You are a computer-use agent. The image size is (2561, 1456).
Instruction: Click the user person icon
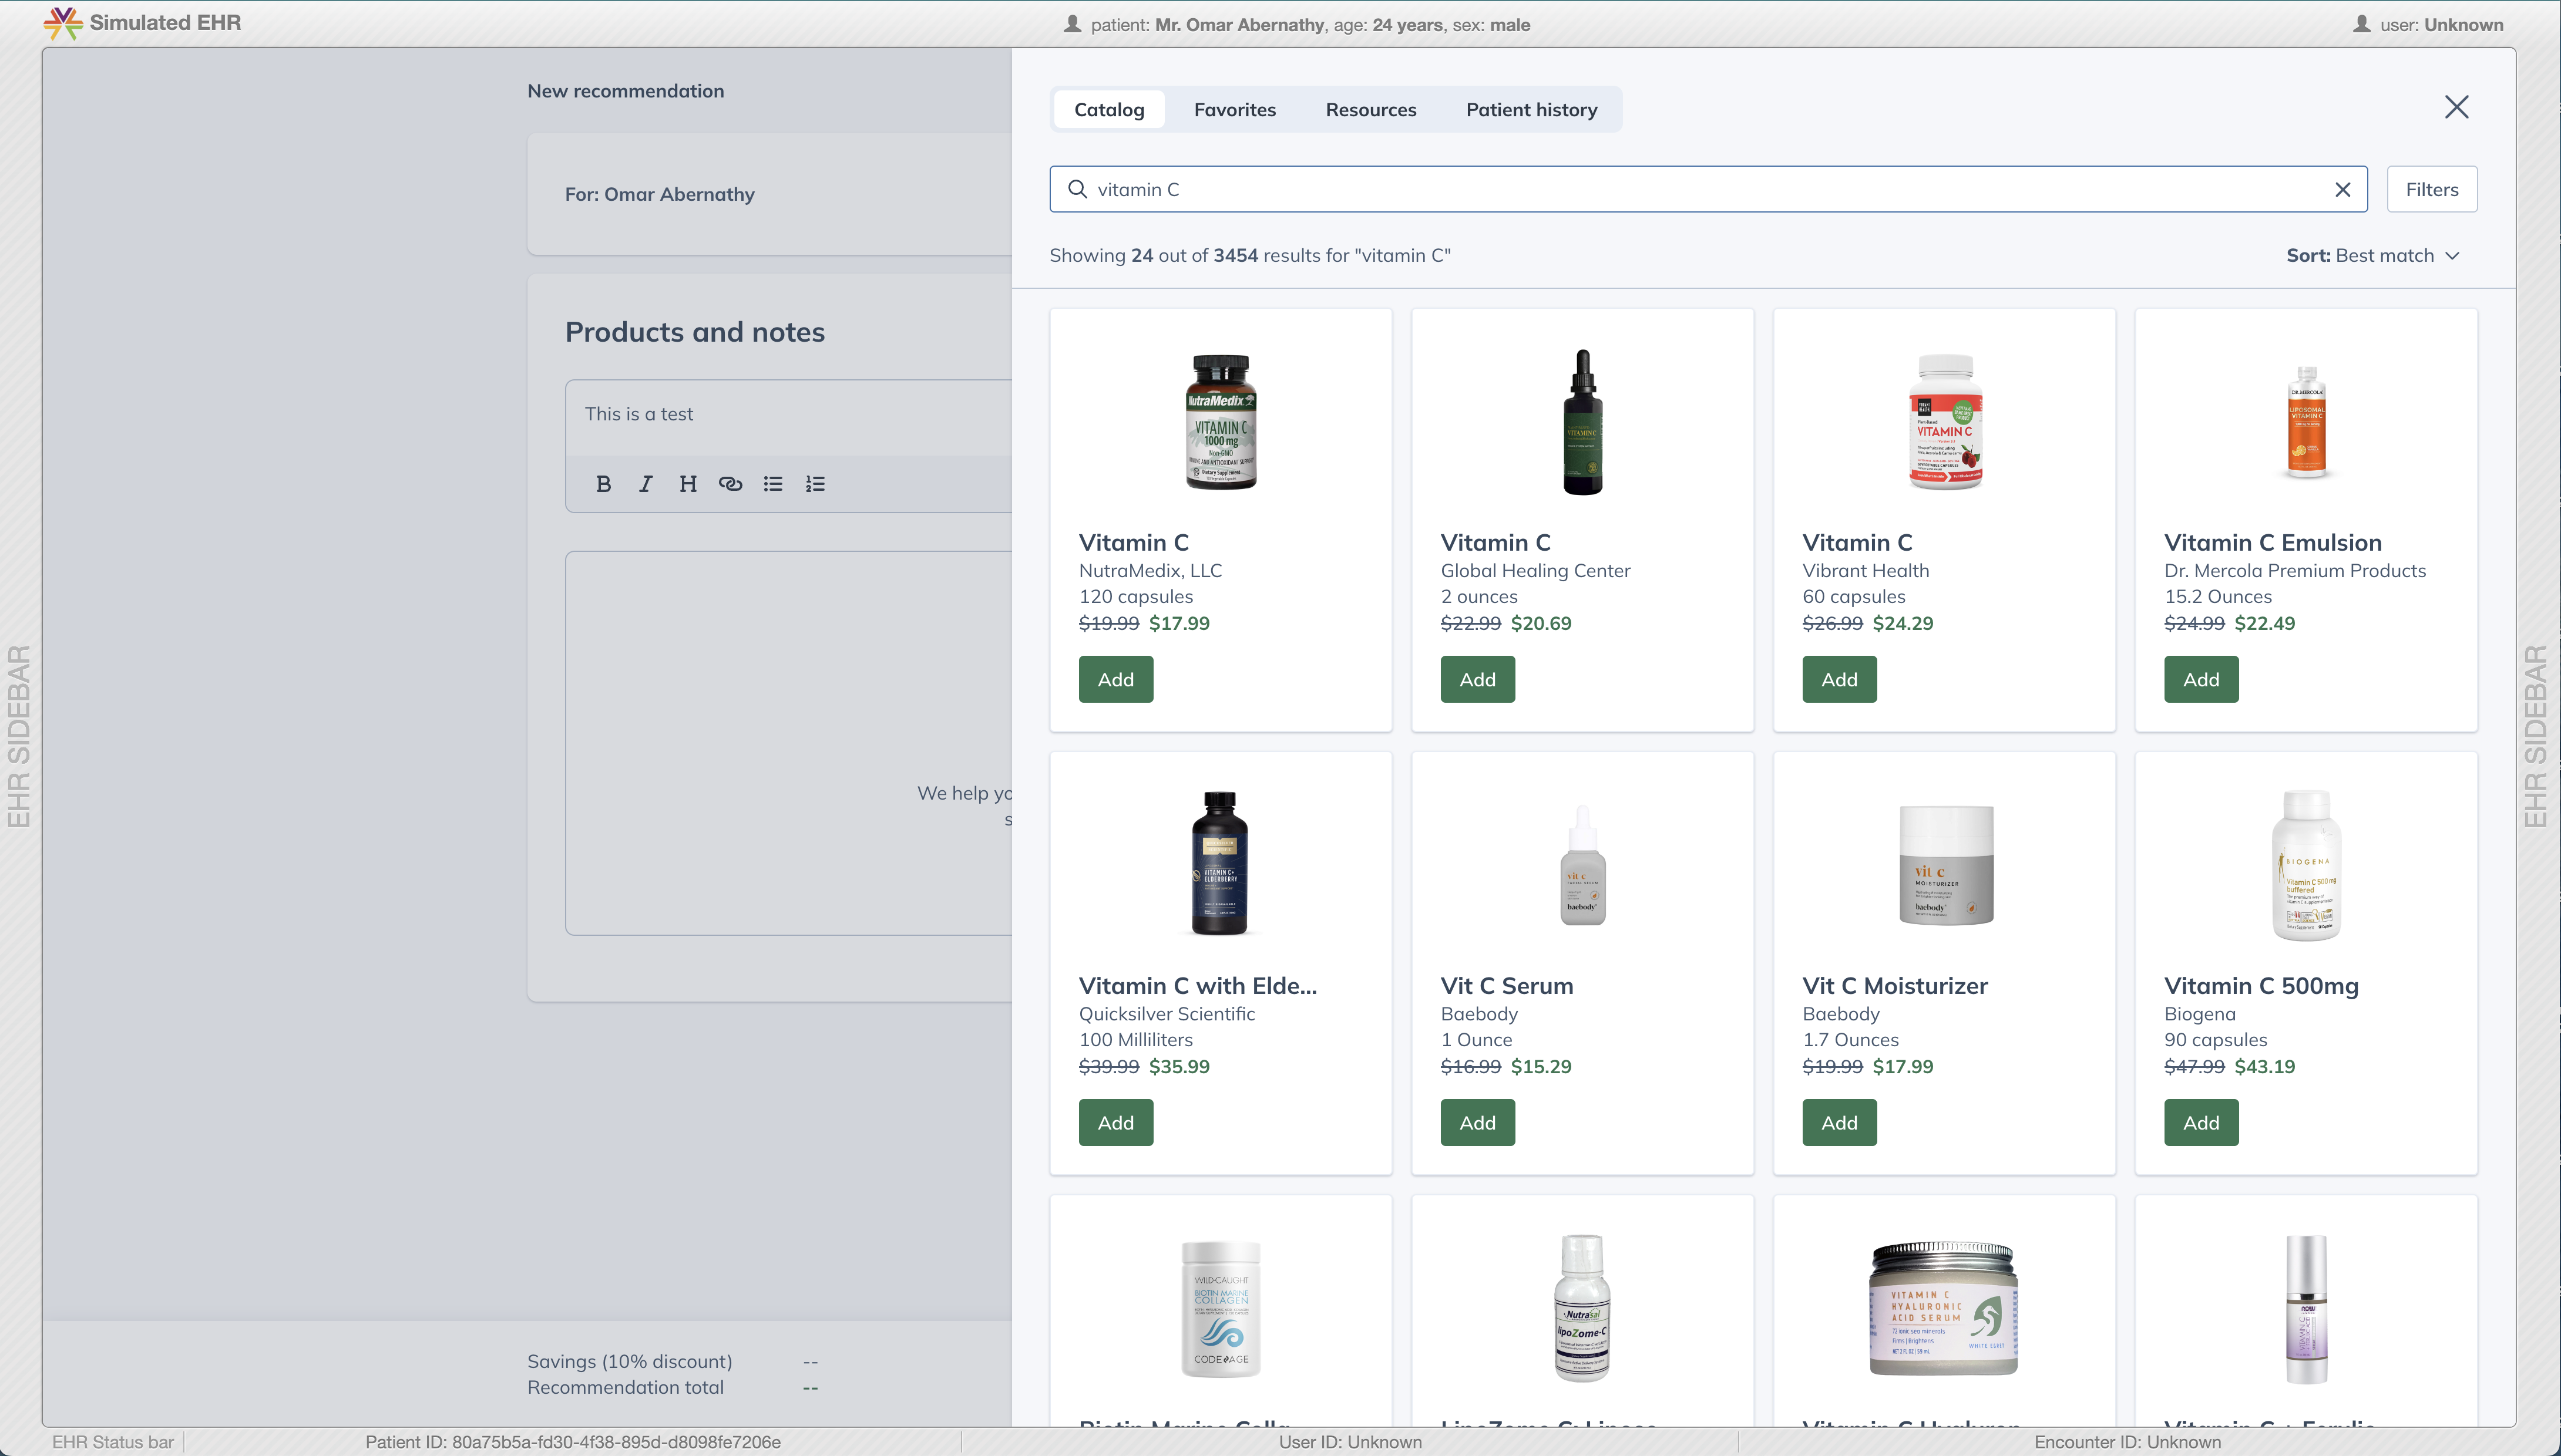pyautogui.click(x=2362, y=24)
